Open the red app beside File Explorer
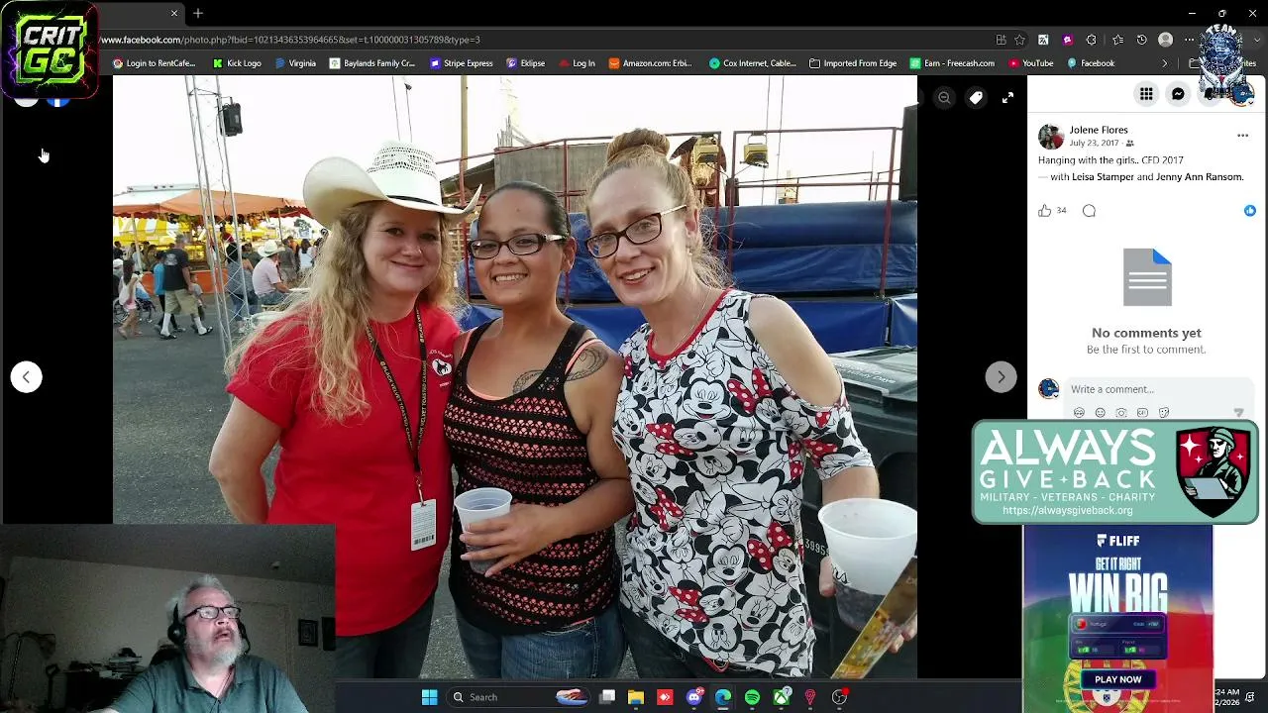Viewport: 1268px width, 713px height. (x=665, y=697)
